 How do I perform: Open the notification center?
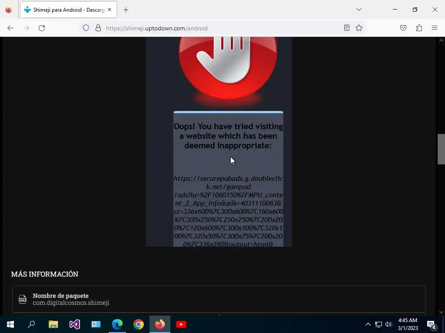pyautogui.click(x=432, y=324)
